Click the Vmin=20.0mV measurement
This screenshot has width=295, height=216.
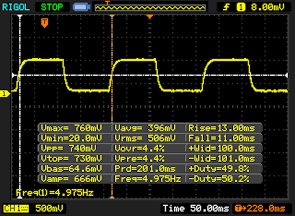(71, 138)
